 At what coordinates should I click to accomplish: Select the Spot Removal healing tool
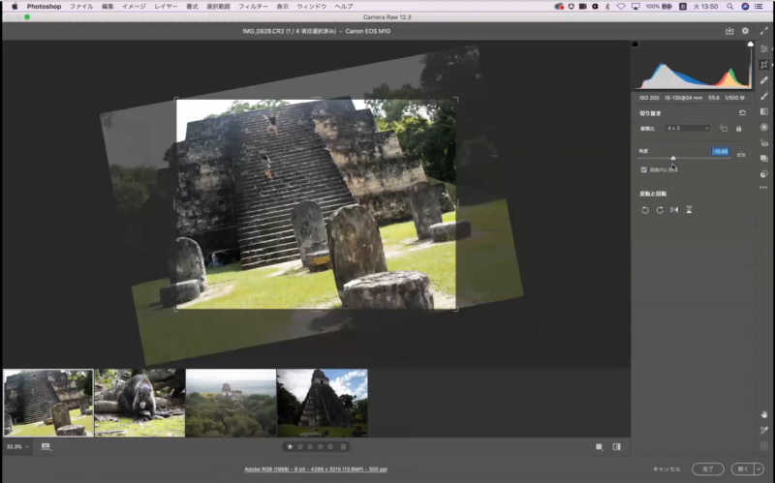point(763,80)
